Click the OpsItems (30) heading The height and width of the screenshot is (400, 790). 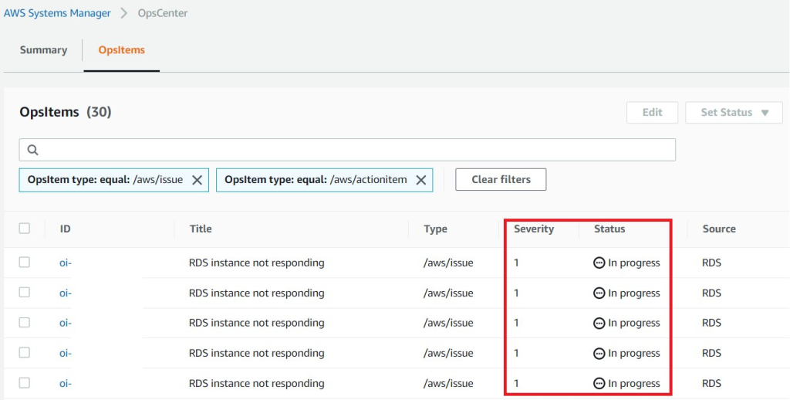(66, 112)
